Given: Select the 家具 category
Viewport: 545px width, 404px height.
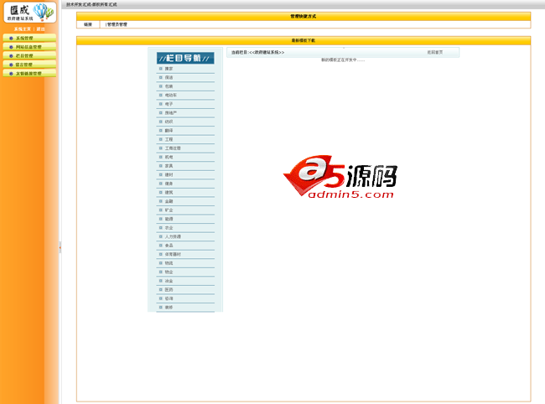Looking at the screenshot, I should tap(169, 166).
